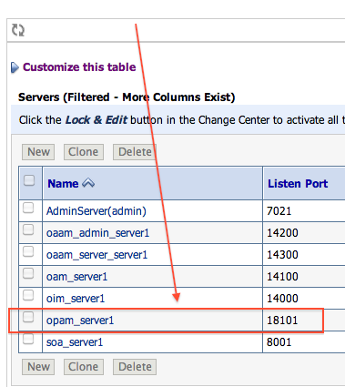Sort by the Listen Port column header
This screenshot has width=345, height=387.
tap(298, 184)
